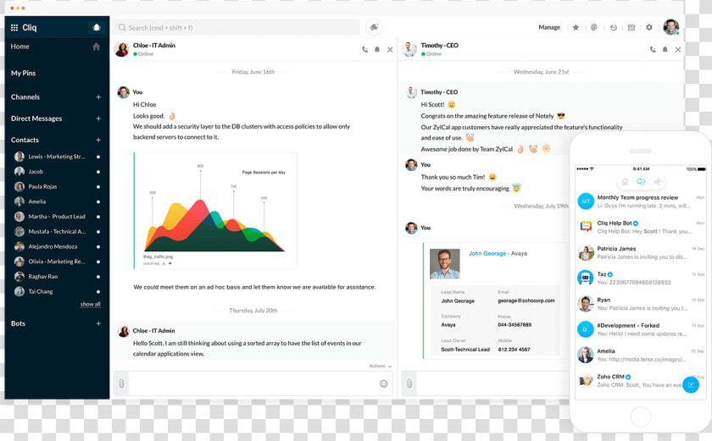Click the Chloe - IT Admin header avatar

coord(122,49)
